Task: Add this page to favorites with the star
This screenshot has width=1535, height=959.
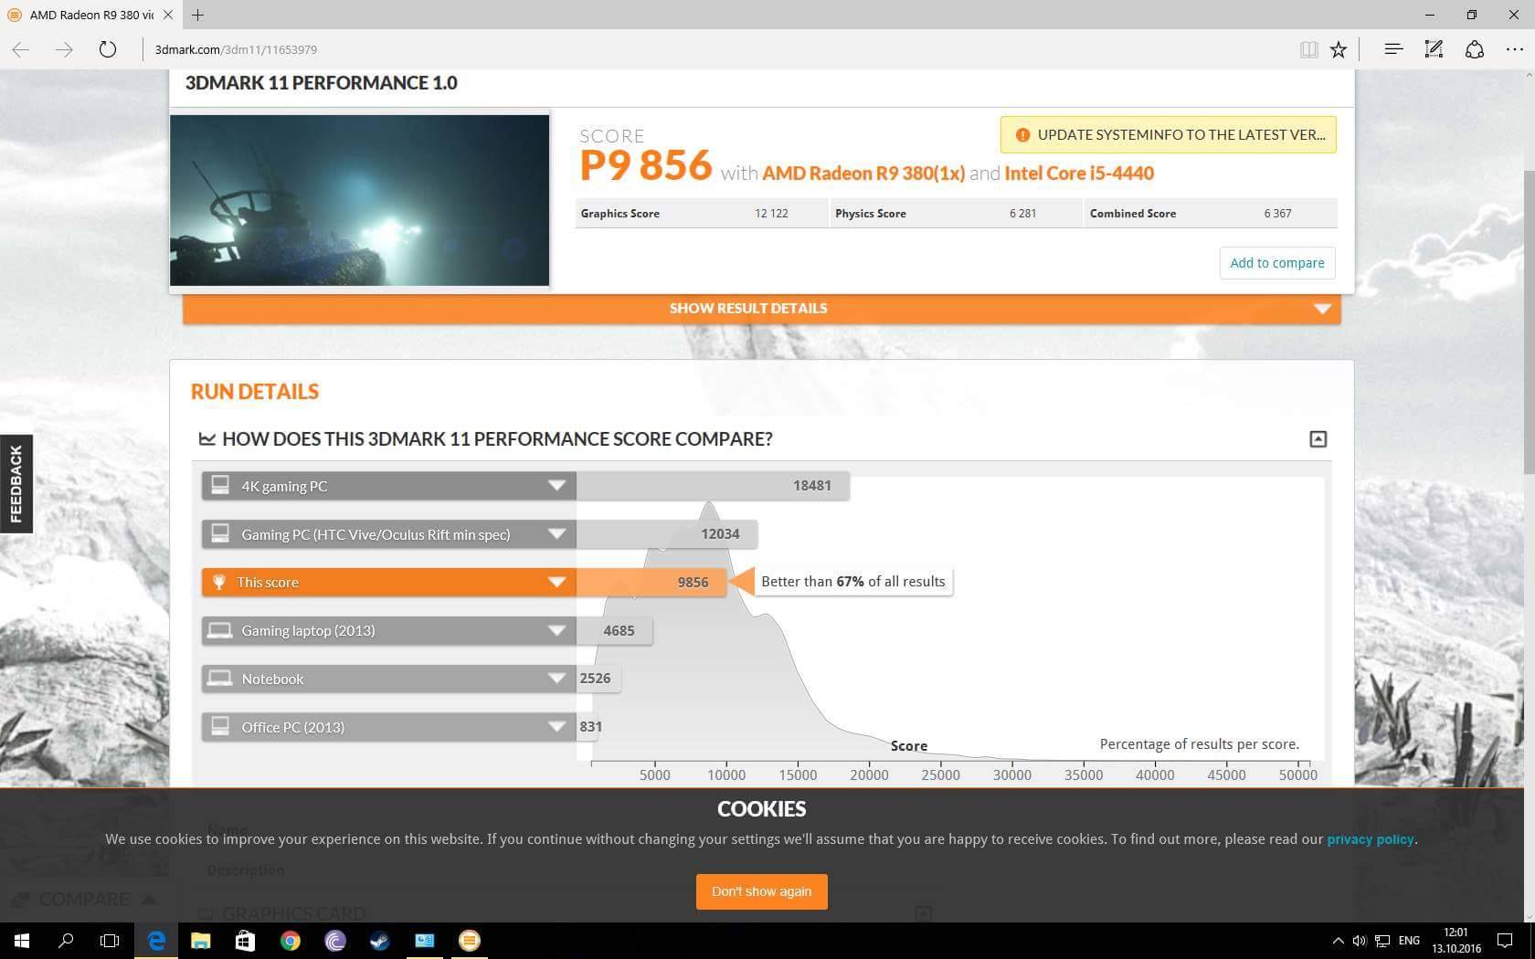Action: coord(1339,49)
